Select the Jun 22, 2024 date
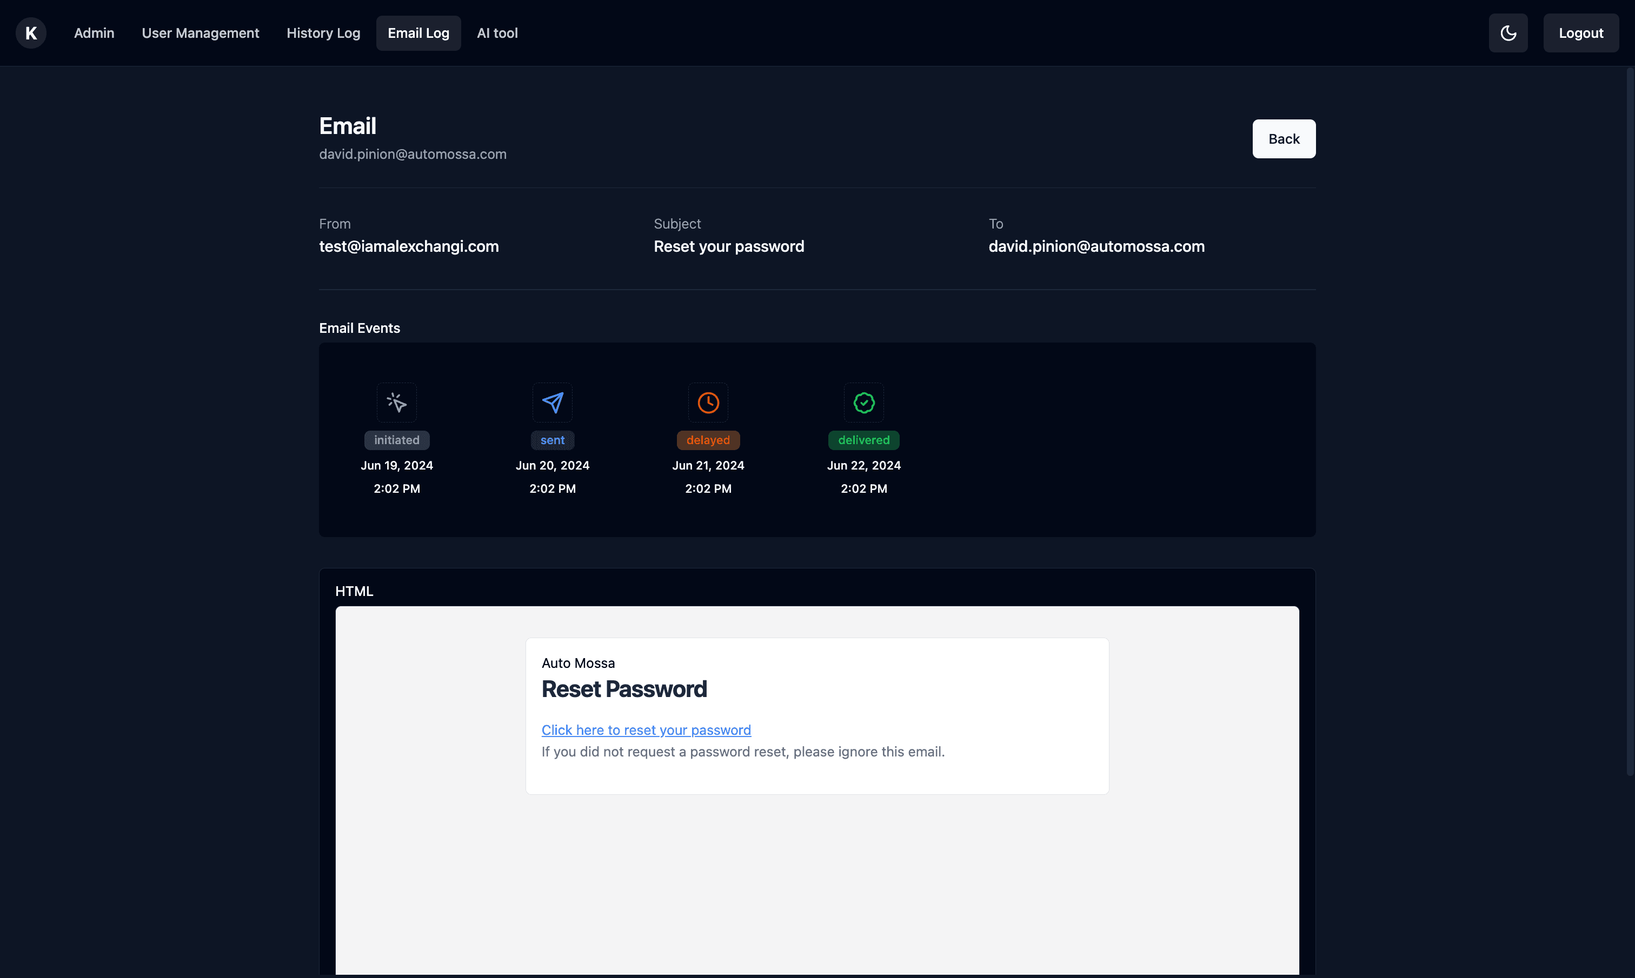This screenshot has height=978, width=1635. tap(863, 465)
